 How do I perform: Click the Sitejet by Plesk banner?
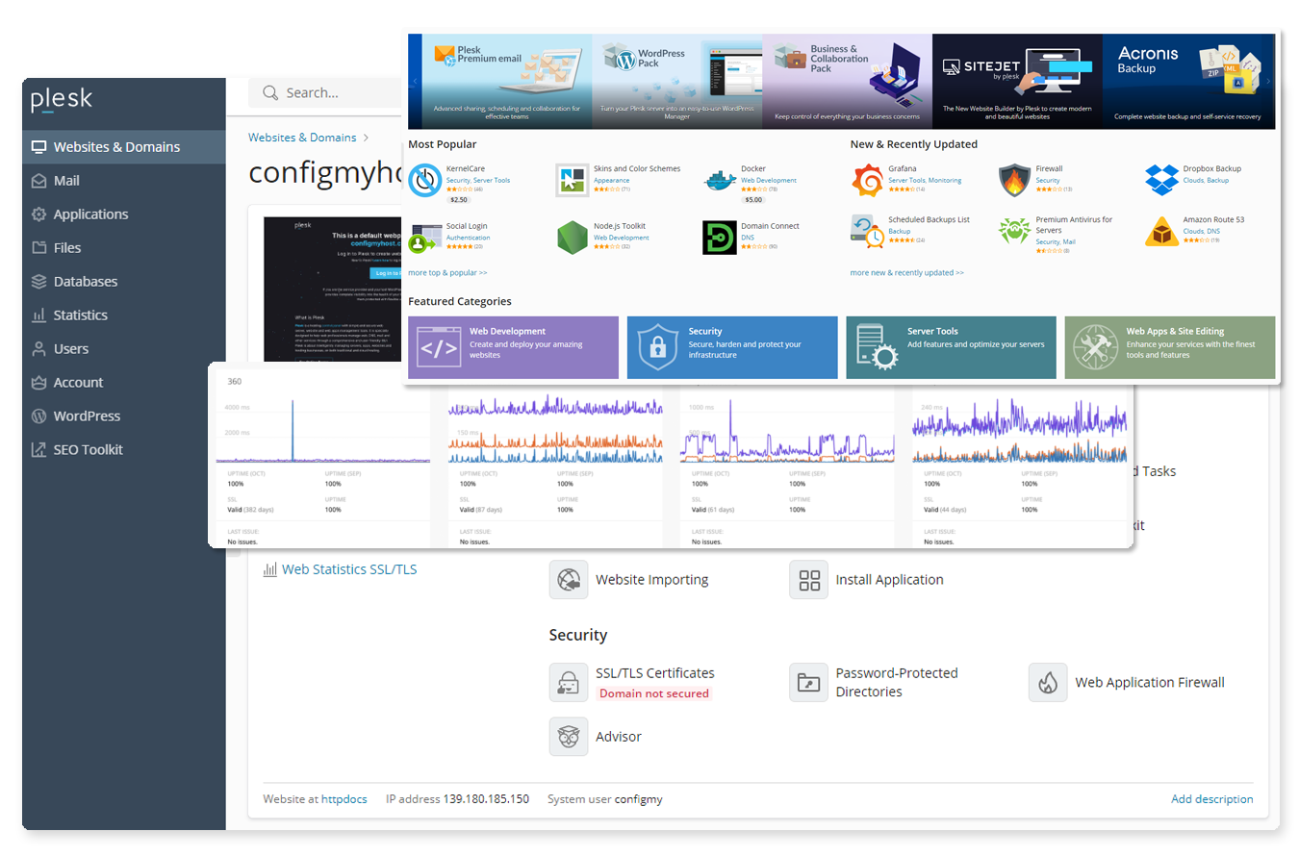click(1017, 81)
